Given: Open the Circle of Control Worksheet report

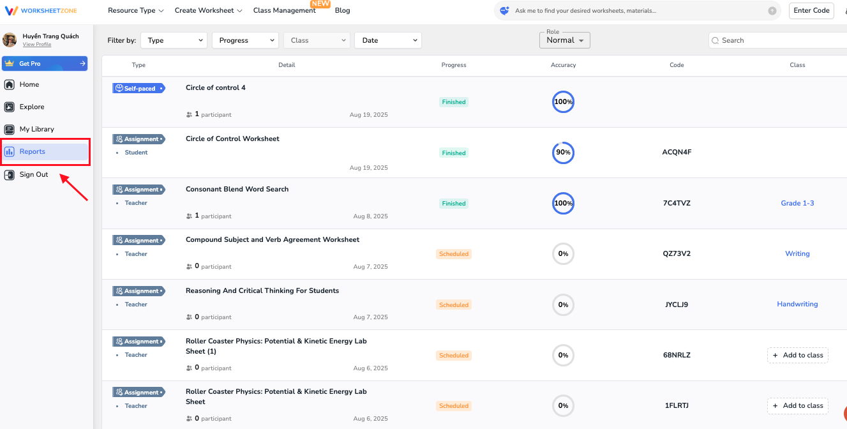Looking at the screenshot, I should coord(232,139).
